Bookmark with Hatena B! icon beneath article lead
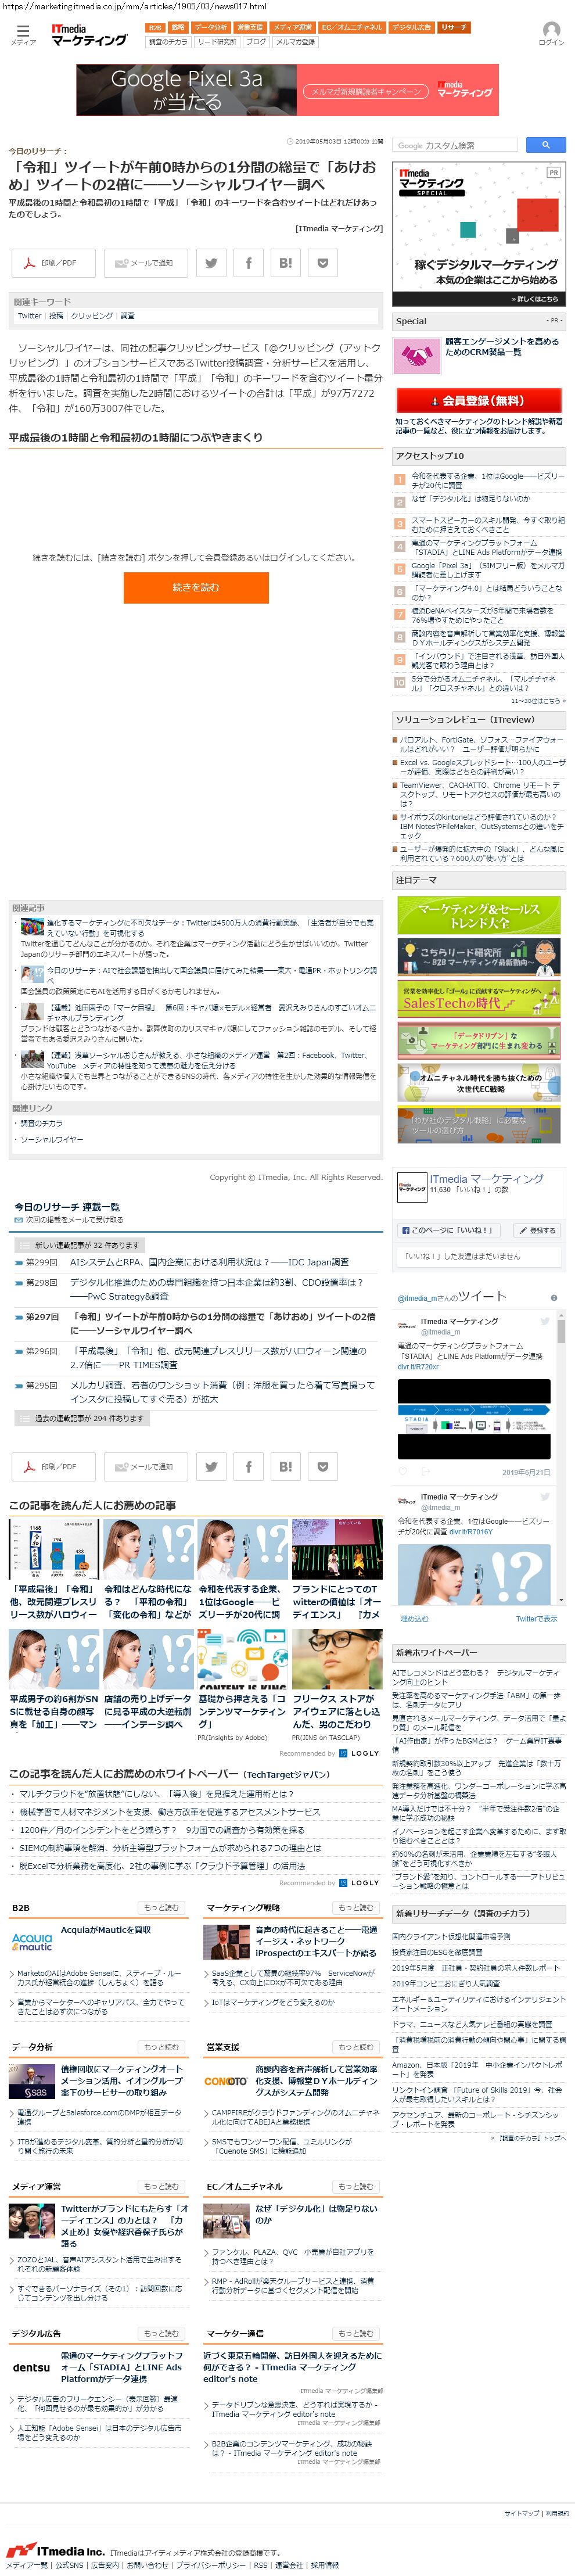 pos(285,263)
